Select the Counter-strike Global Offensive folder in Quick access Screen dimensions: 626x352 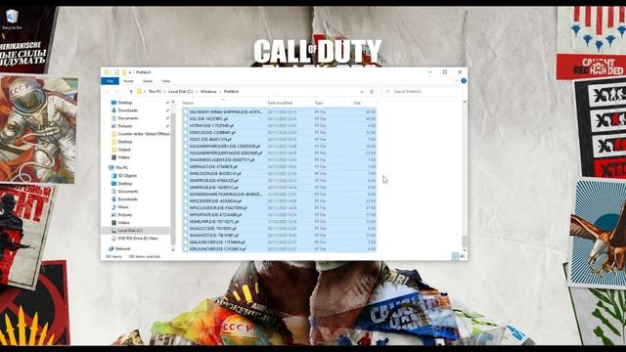(x=141, y=134)
